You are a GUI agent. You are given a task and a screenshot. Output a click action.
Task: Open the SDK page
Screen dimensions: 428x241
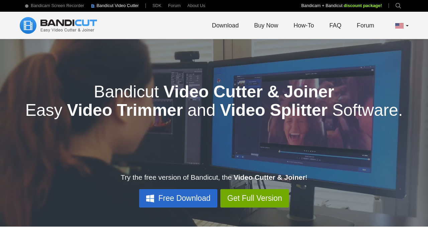(x=157, y=5)
